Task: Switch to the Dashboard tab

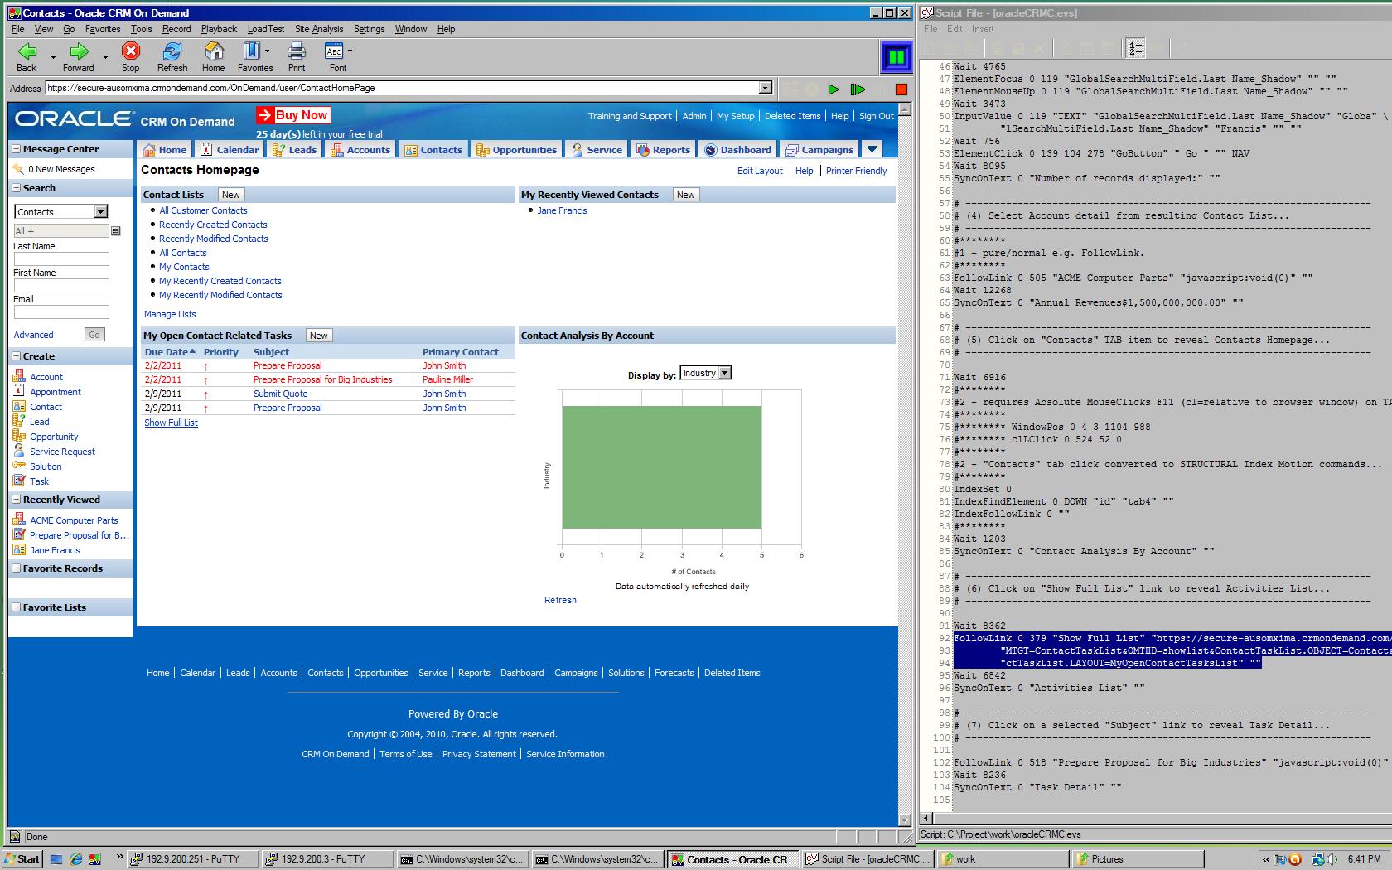Action: pyautogui.click(x=737, y=149)
